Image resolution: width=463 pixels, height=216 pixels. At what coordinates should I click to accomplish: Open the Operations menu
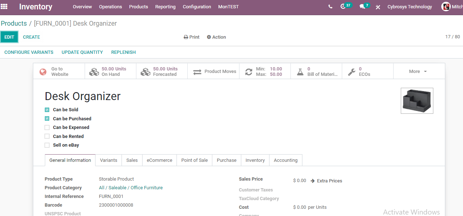(111, 7)
